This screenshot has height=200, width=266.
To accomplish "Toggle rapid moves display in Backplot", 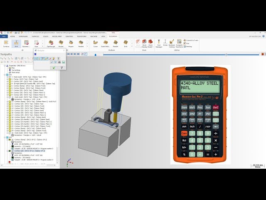I will [46, 58].
